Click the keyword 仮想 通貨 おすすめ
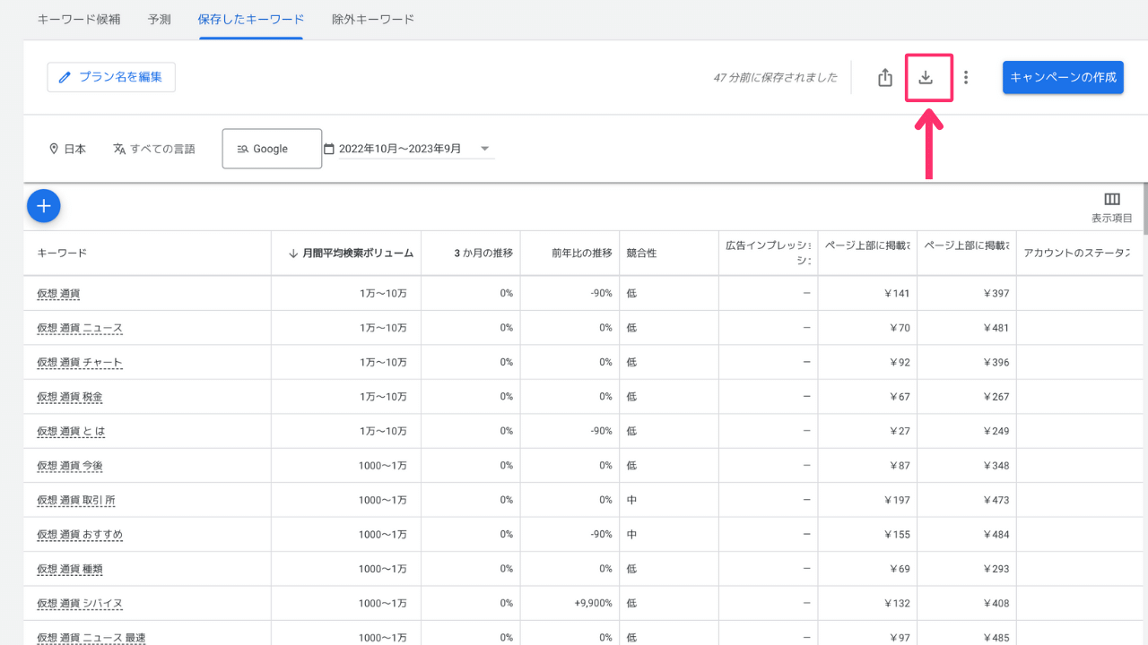 coord(80,535)
